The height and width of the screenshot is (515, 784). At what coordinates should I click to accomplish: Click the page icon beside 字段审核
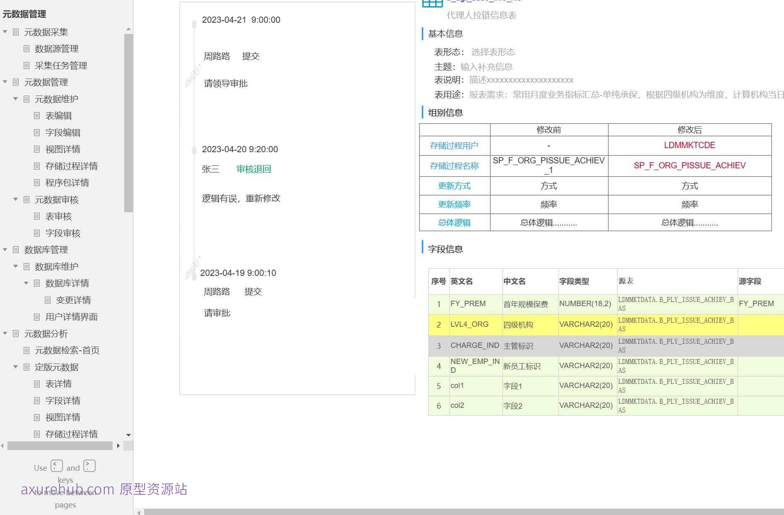[x=37, y=233]
